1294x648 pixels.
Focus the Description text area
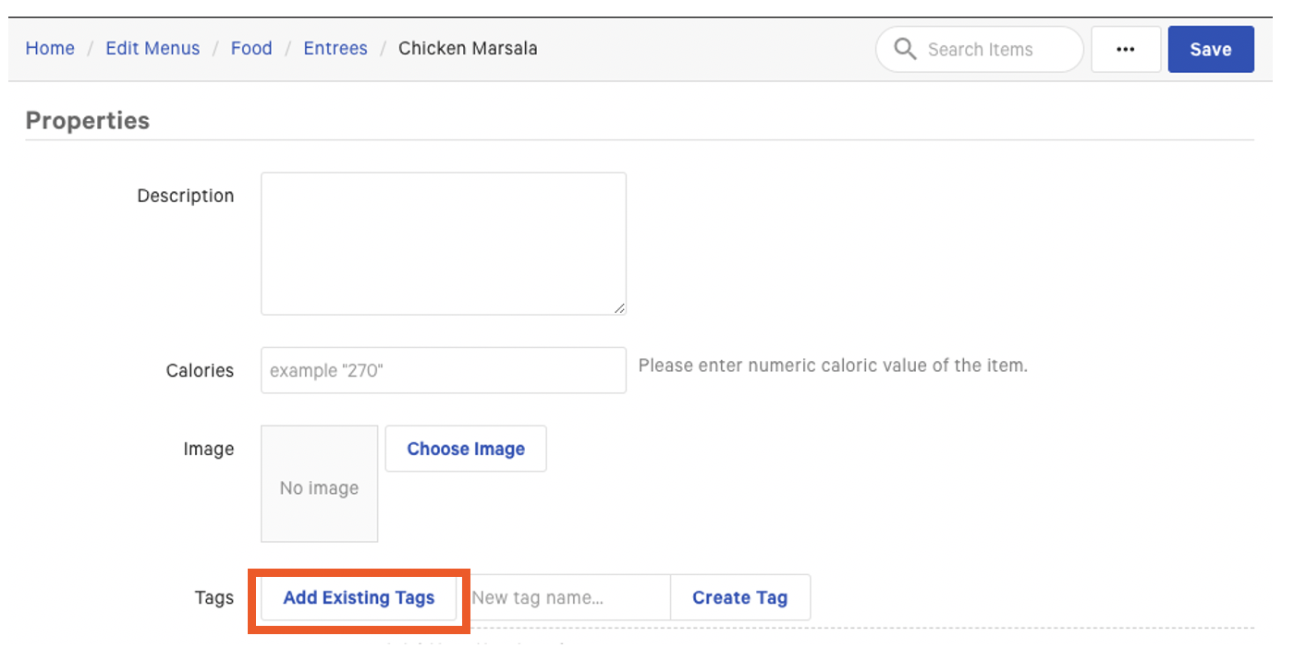pyautogui.click(x=443, y=240)
